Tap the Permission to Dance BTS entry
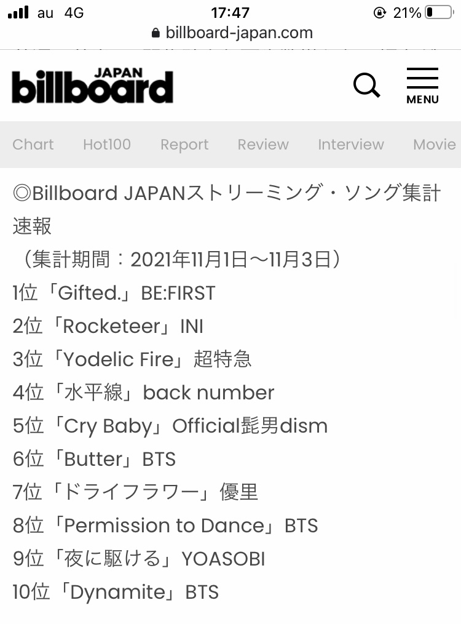The image size is (461, 624). (x=165, y=526)
